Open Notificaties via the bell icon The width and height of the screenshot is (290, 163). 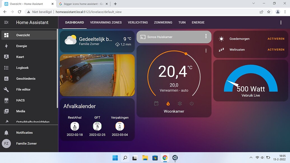click(7, 132)
